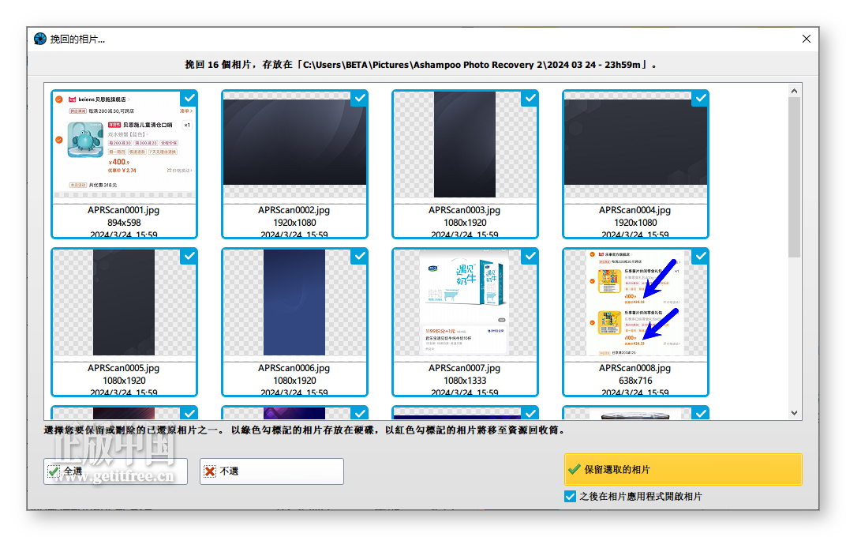846x537 pixels.
Task: Click the APRScan0002.jpg file name label
Action: 294,210
